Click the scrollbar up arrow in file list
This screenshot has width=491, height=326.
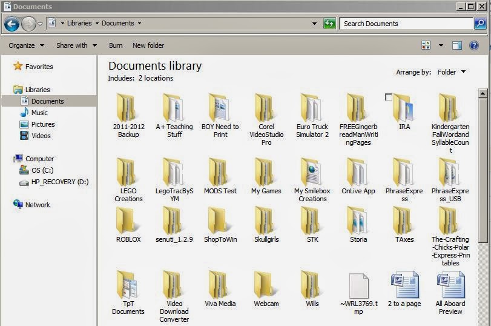coord(483,93)
